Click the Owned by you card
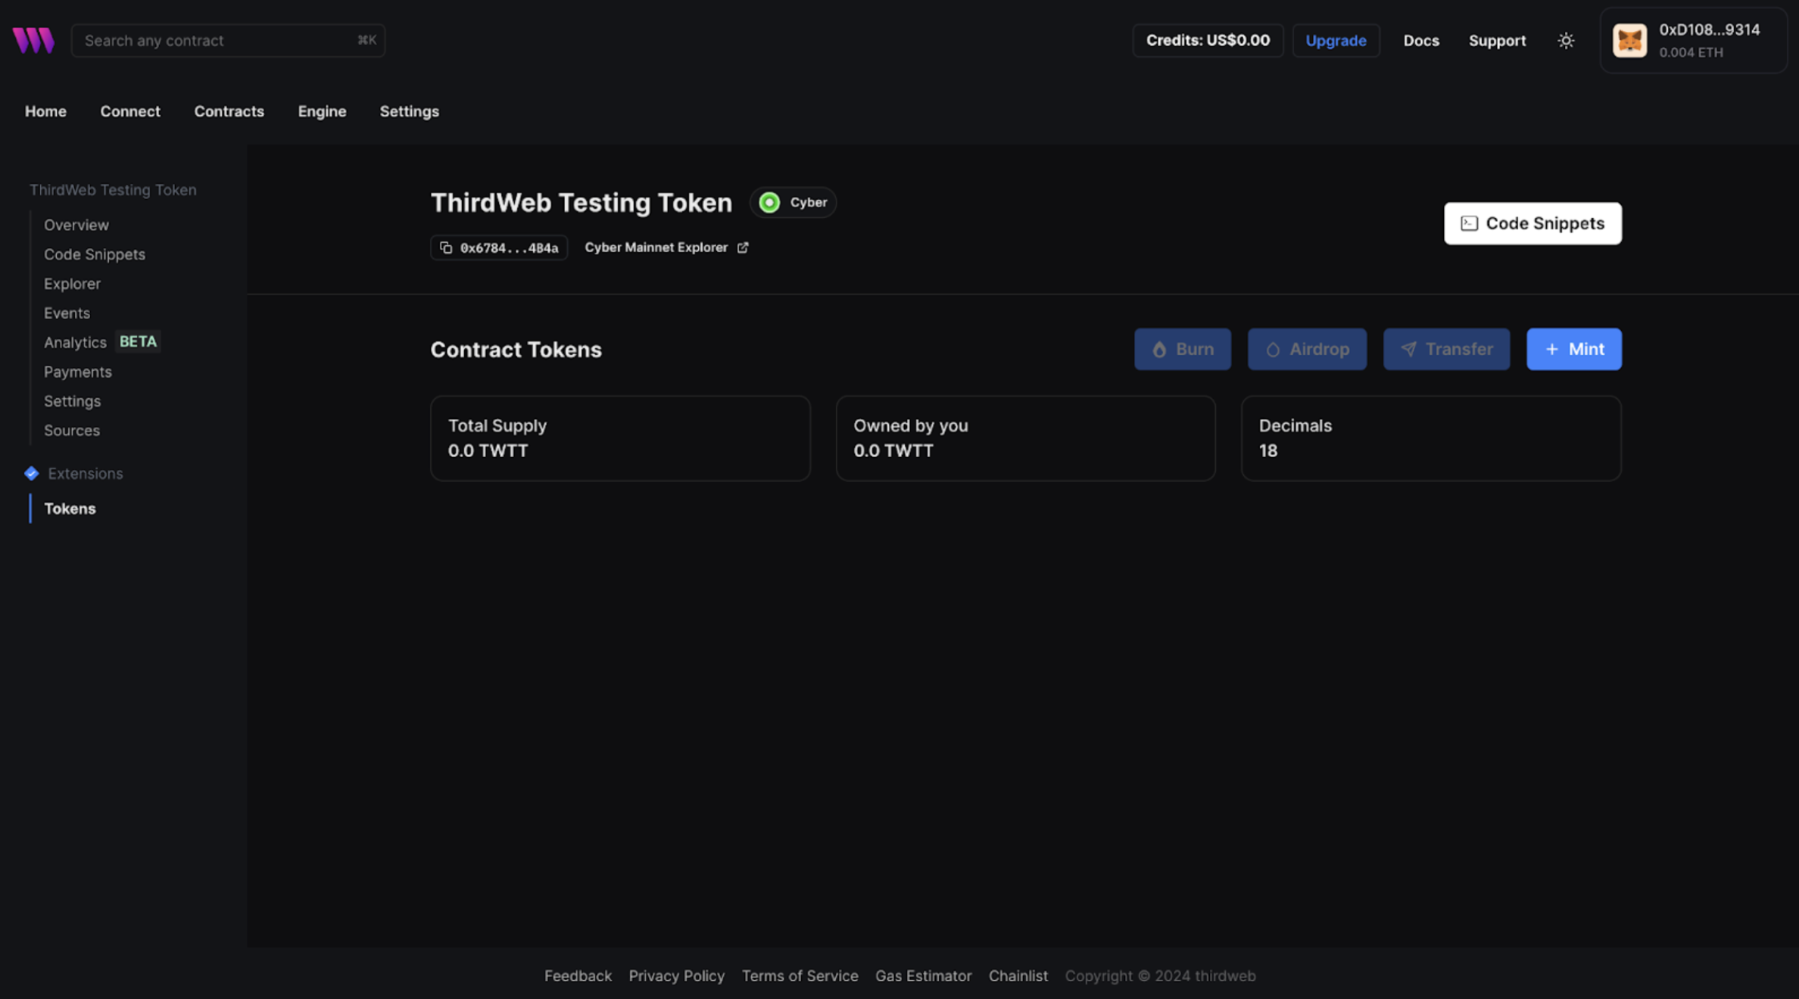The height and width of the screenshot is (999, 1799). click(1025, 438)
